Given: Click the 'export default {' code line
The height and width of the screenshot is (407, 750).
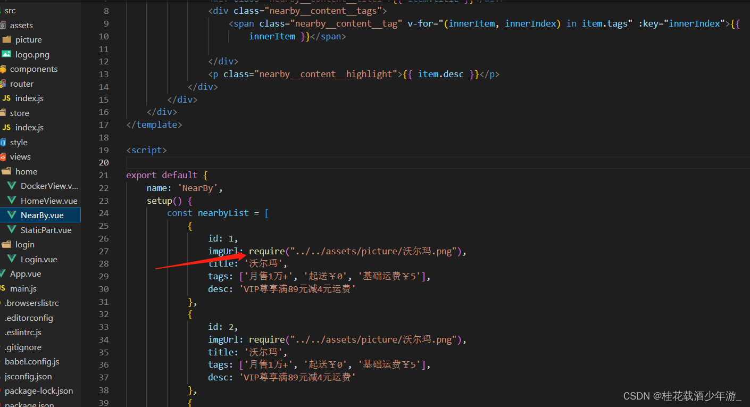Looking at the screenshot, I should [x=167, y=175].
